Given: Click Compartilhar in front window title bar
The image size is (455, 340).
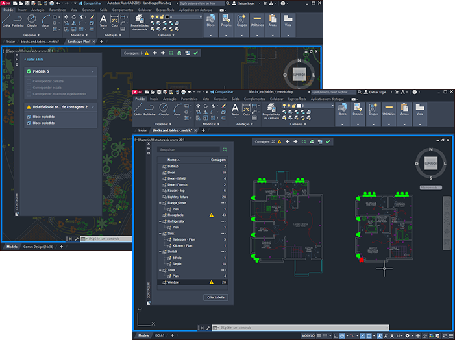Looking at the screenshot, I should (x=222, y=92).
